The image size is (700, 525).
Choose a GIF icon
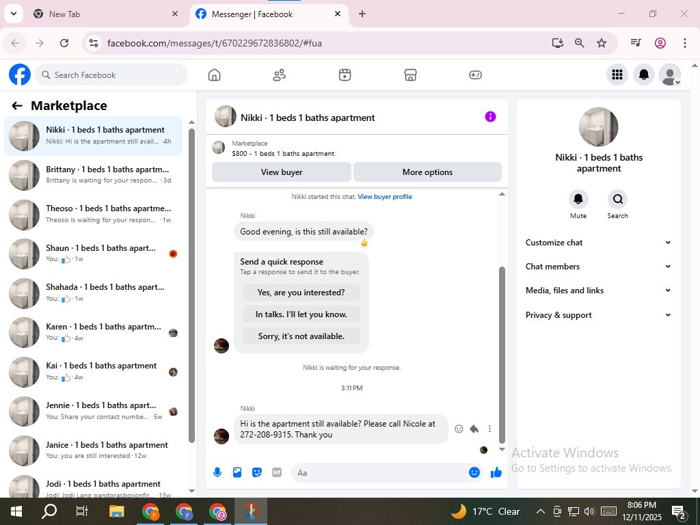[x=277, y=472]
